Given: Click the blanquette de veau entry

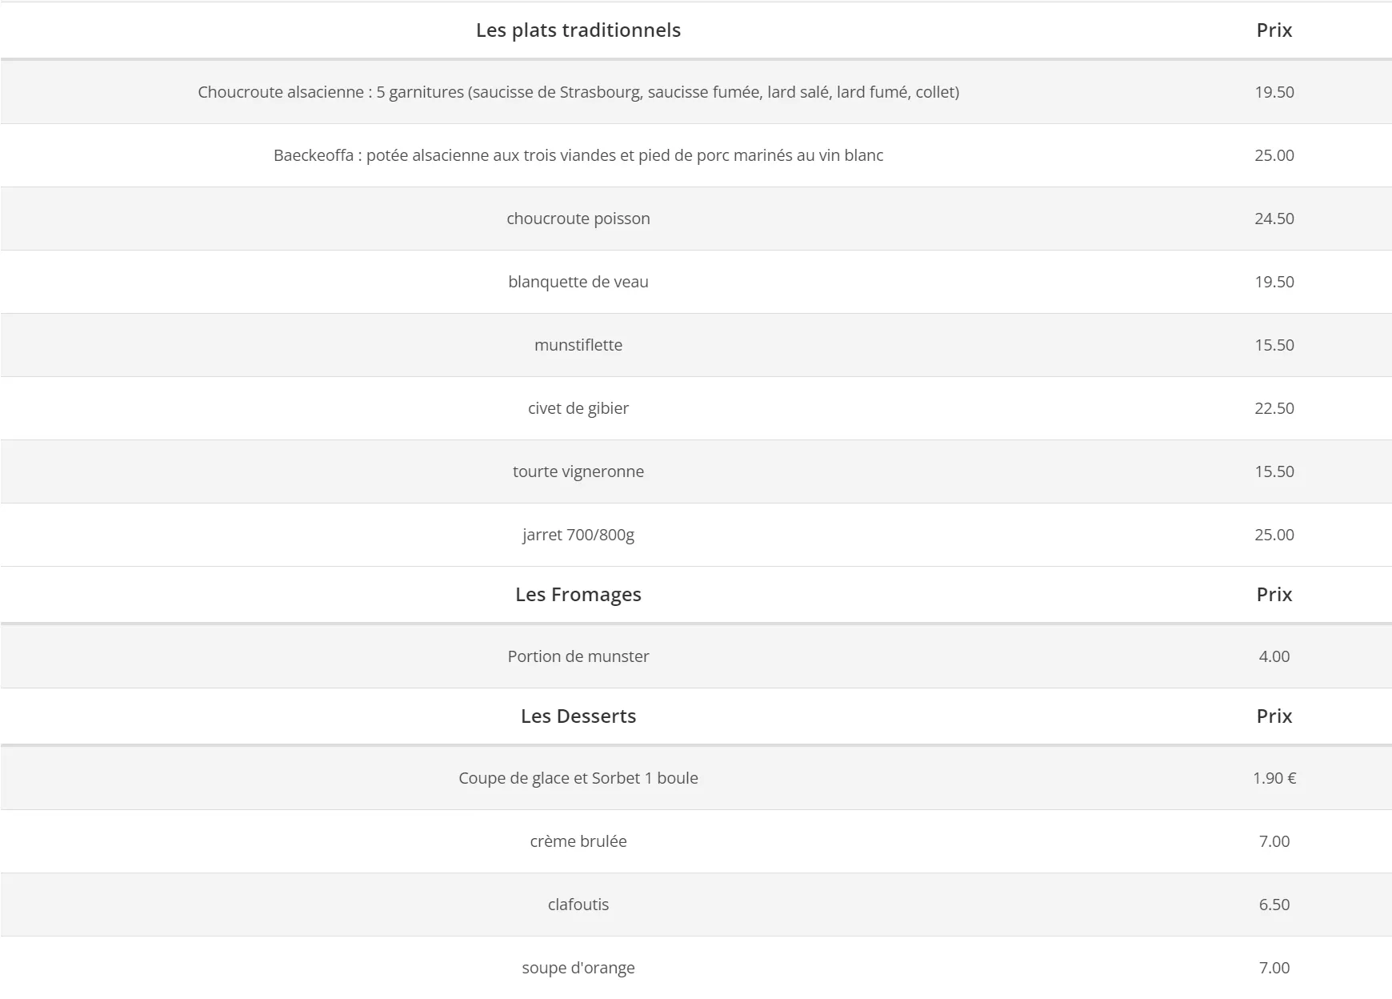Looking at the screenshot, I should coord(578,282).
